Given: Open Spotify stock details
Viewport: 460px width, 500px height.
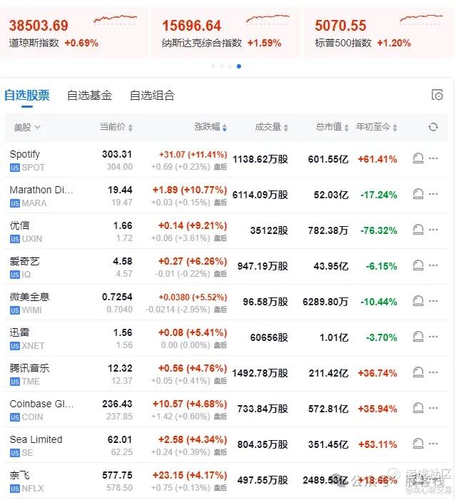Looking at the screenshot, I should point(25,154).
